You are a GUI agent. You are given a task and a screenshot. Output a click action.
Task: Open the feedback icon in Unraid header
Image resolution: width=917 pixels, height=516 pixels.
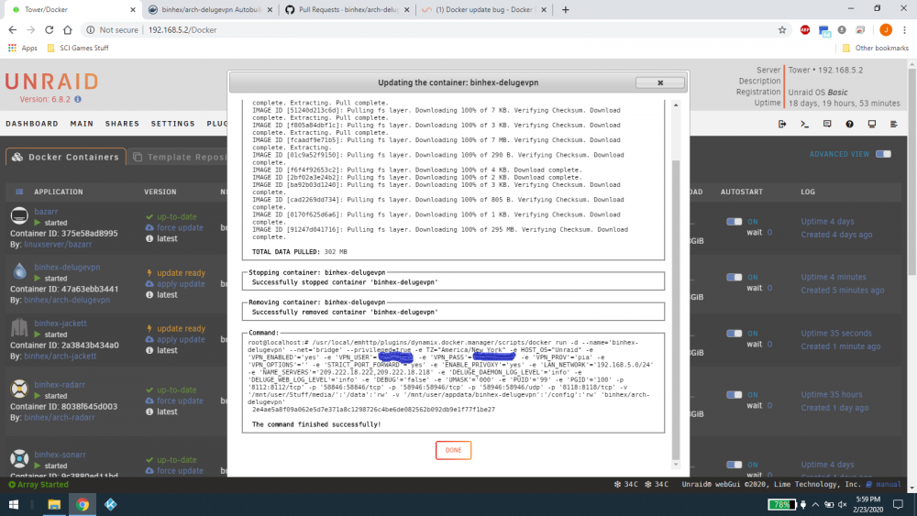coord(827,124)
